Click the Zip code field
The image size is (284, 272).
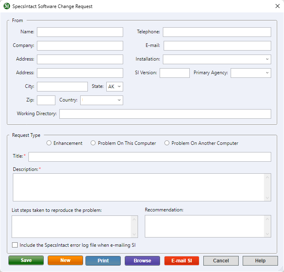point(46,100)
